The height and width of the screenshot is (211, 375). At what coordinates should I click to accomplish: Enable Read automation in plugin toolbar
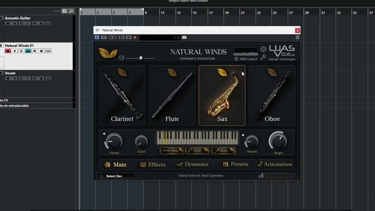coord(111,38)
